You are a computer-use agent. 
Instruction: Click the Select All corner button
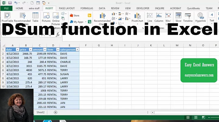click(x=3, y=45)
